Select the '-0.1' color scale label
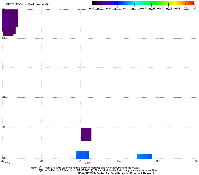Image resolution: width=199 pixels, height=175 pixels. (177, 9)
